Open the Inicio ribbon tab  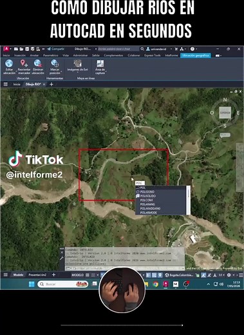[6, 55]
